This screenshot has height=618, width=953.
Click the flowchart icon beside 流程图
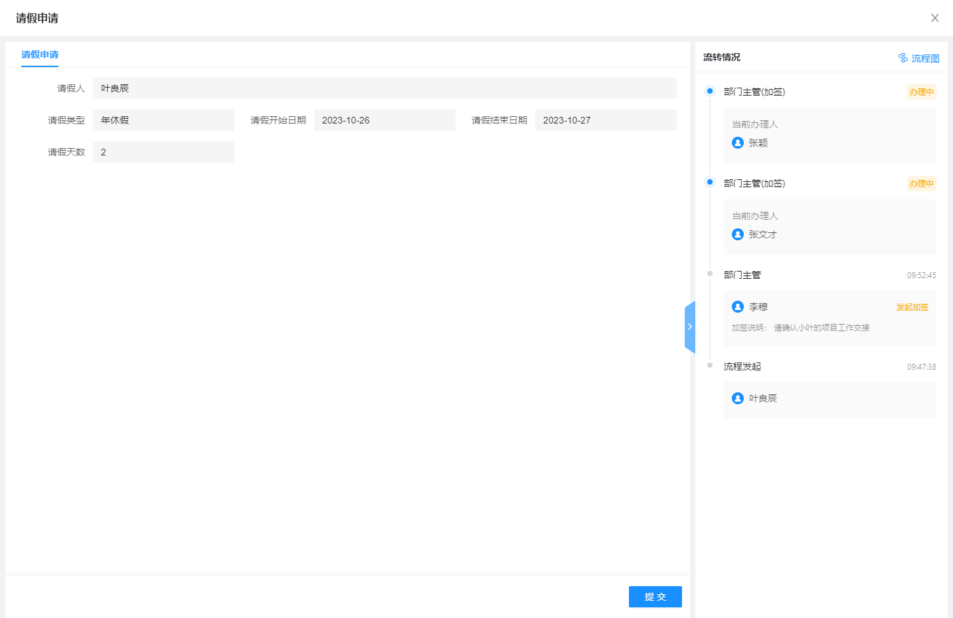pos(903,58)
